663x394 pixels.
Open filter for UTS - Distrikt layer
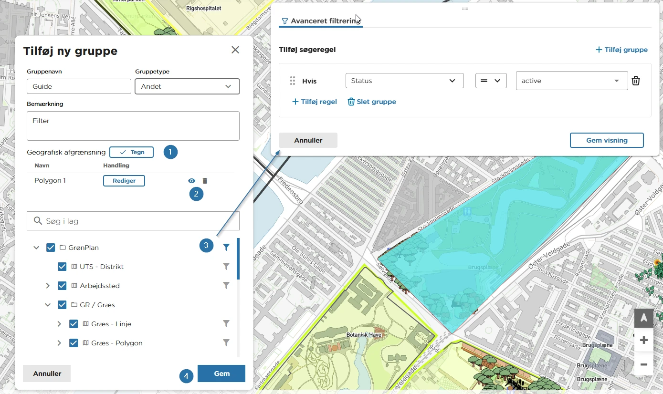[226, 266]
